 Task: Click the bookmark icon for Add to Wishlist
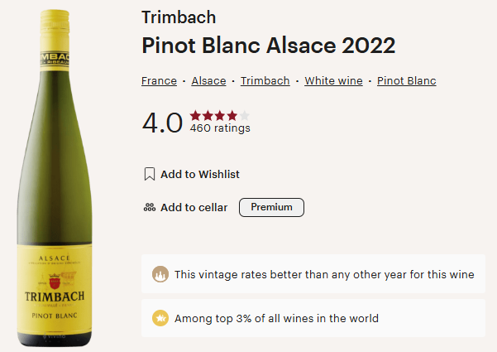pos(150,174)
